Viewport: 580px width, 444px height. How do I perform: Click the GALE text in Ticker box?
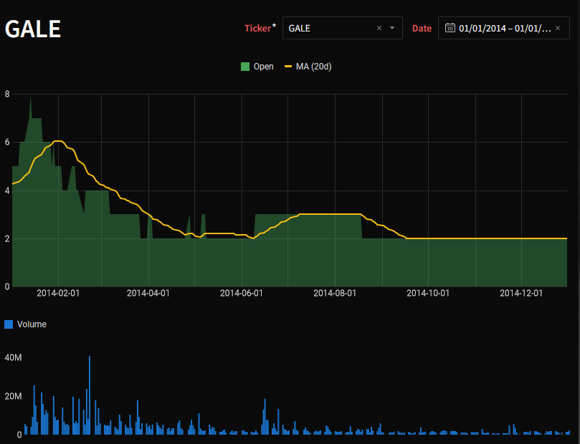tap(299, 29)
